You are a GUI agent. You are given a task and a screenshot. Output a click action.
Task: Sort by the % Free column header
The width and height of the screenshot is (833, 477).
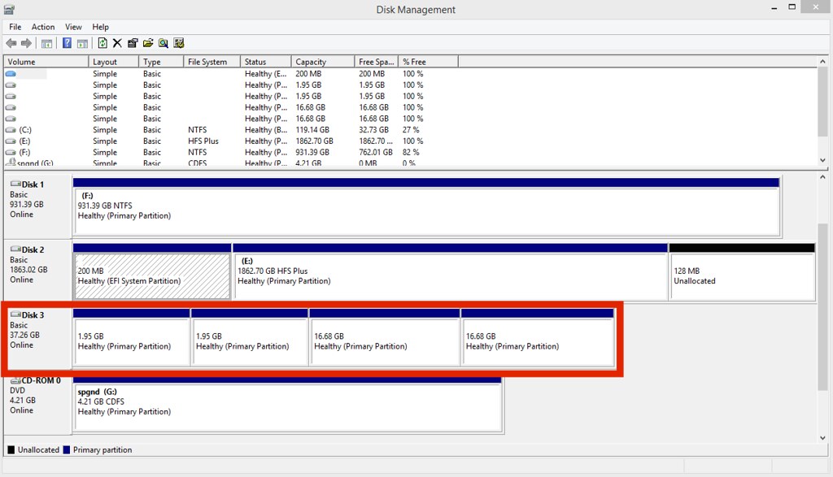point(428,62)
